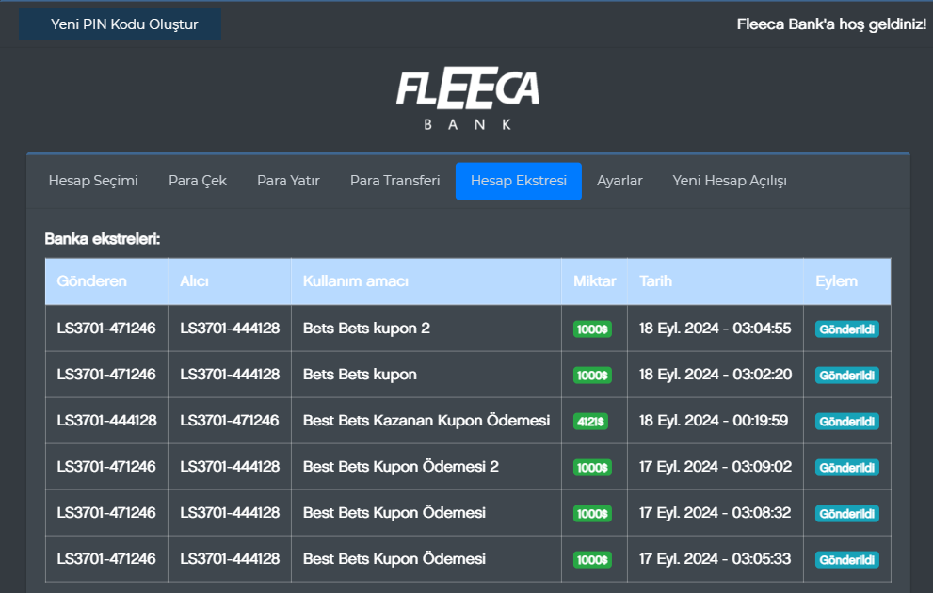
Task: Open the Yeni Hesap Açılışı tab
Action: tap(729, 181)
